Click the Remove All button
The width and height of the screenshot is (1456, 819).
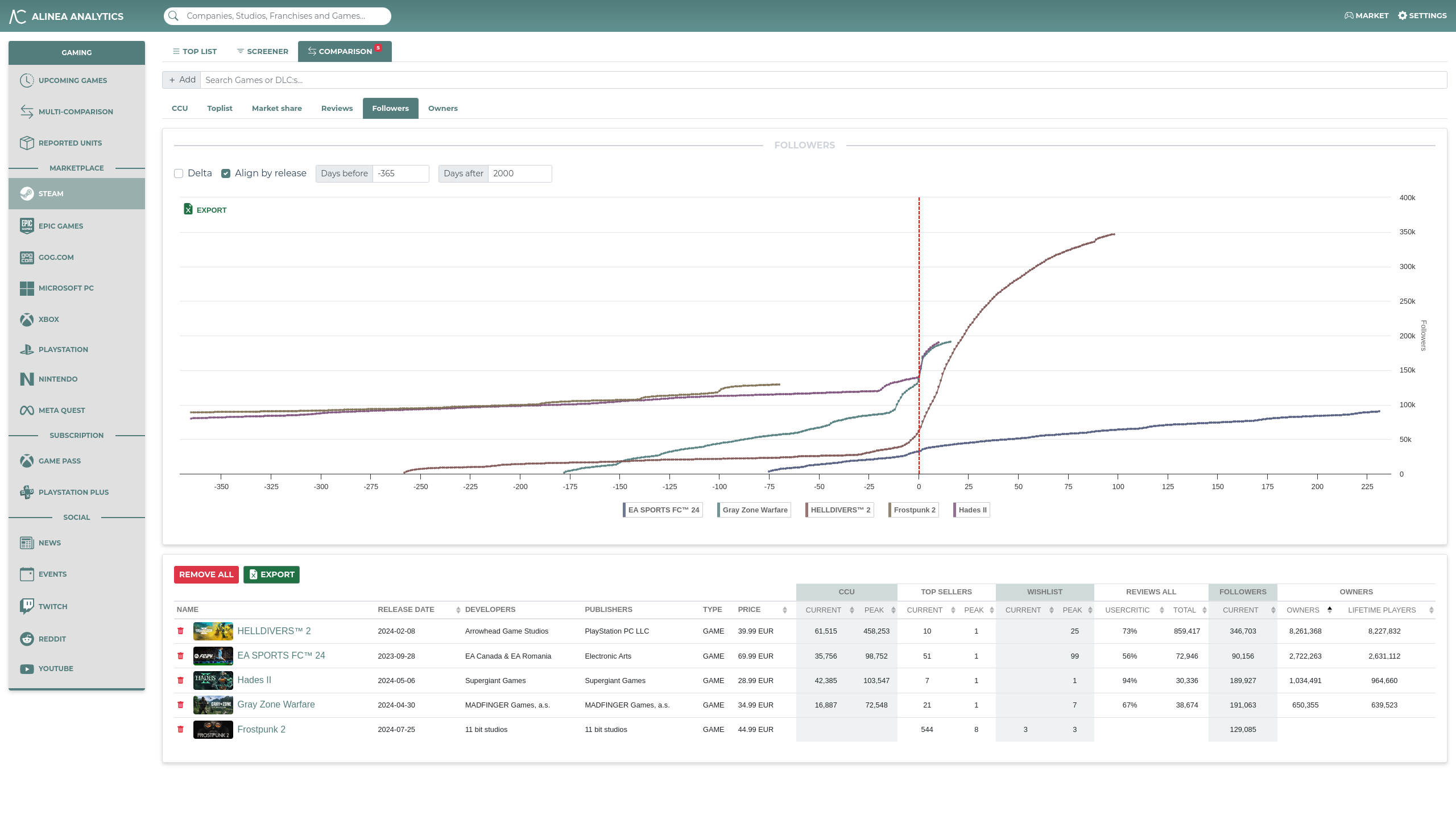pyautogui.click(x=206, y=574)
